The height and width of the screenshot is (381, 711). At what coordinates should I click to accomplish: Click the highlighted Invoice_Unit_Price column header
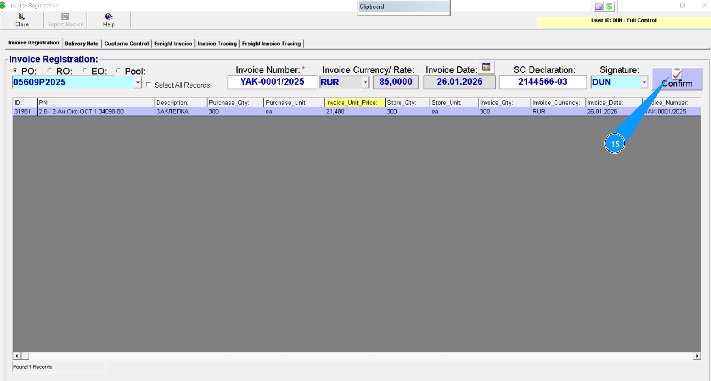click(x=355, y=103)
